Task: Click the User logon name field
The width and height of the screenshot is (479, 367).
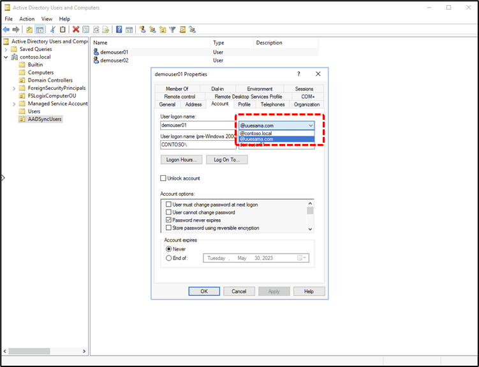Action: point(198,126)
